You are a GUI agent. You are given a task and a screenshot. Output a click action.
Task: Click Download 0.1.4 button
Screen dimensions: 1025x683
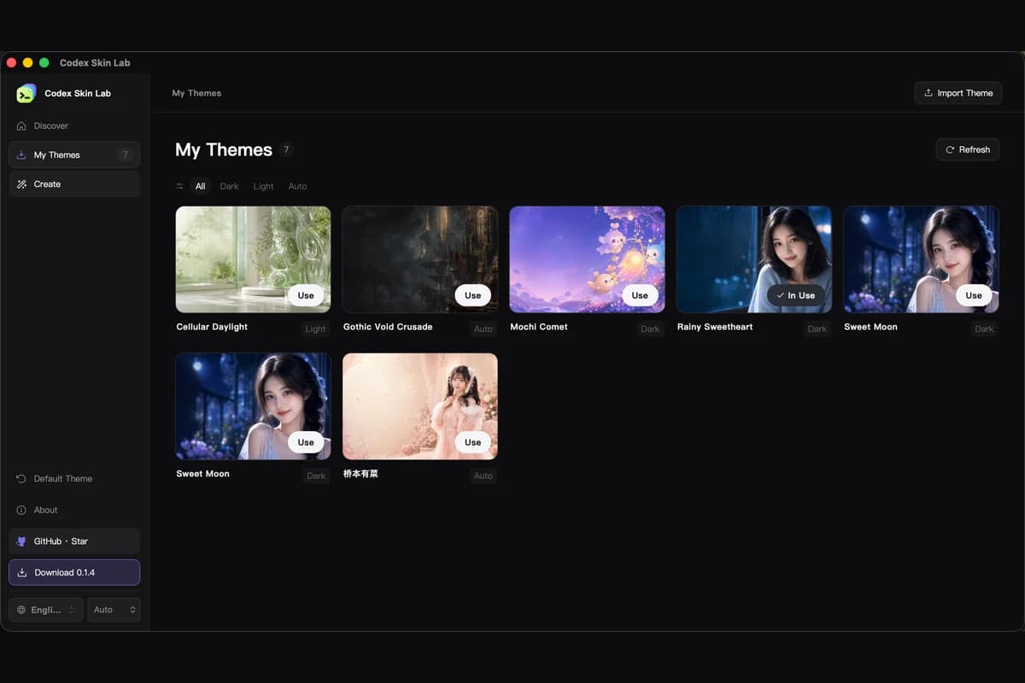click(x=74, y=572)
